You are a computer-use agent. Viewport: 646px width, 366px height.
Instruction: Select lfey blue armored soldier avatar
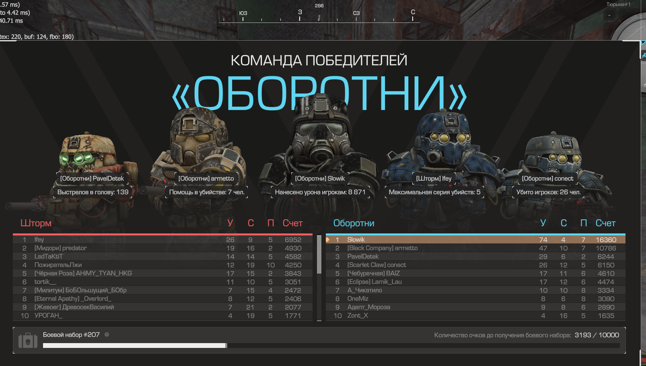[442, 149]
